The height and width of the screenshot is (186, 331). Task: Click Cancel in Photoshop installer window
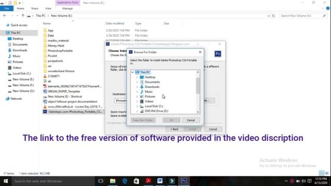coord(213,129)
